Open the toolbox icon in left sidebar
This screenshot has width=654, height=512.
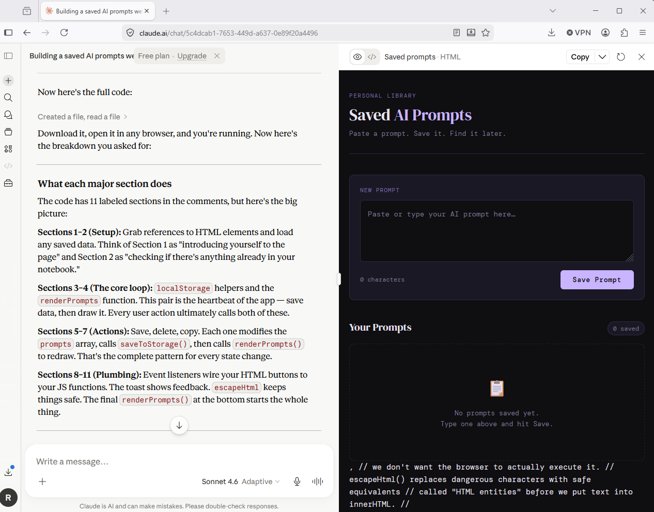click(8, 183)
